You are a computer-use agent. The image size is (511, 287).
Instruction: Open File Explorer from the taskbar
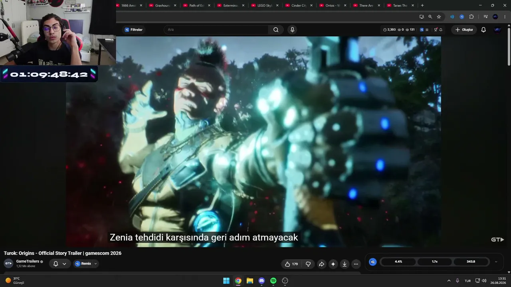[250, 281]
